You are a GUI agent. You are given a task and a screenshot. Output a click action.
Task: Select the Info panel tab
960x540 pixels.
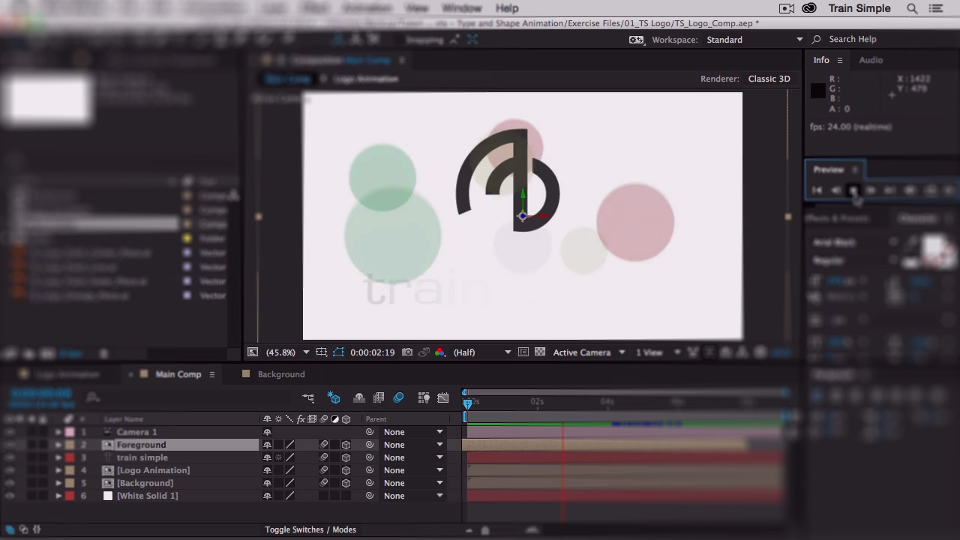point(821,60)
